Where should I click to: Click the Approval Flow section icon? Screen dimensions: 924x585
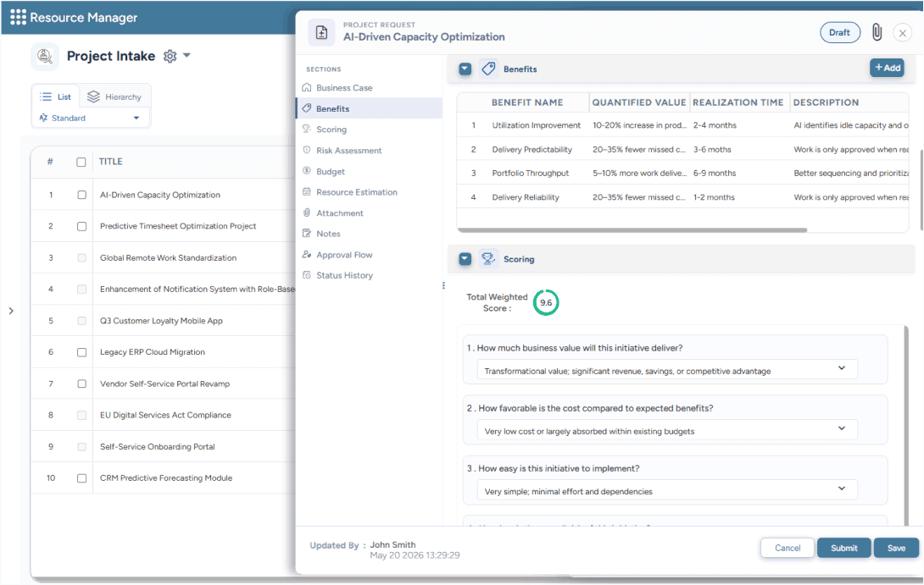306,254
